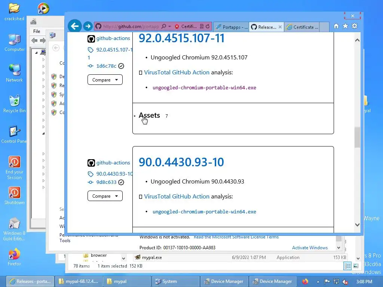Open address bar autocomplete dropdown arrow
The image size is (383, 287).
tap(169, 27)
